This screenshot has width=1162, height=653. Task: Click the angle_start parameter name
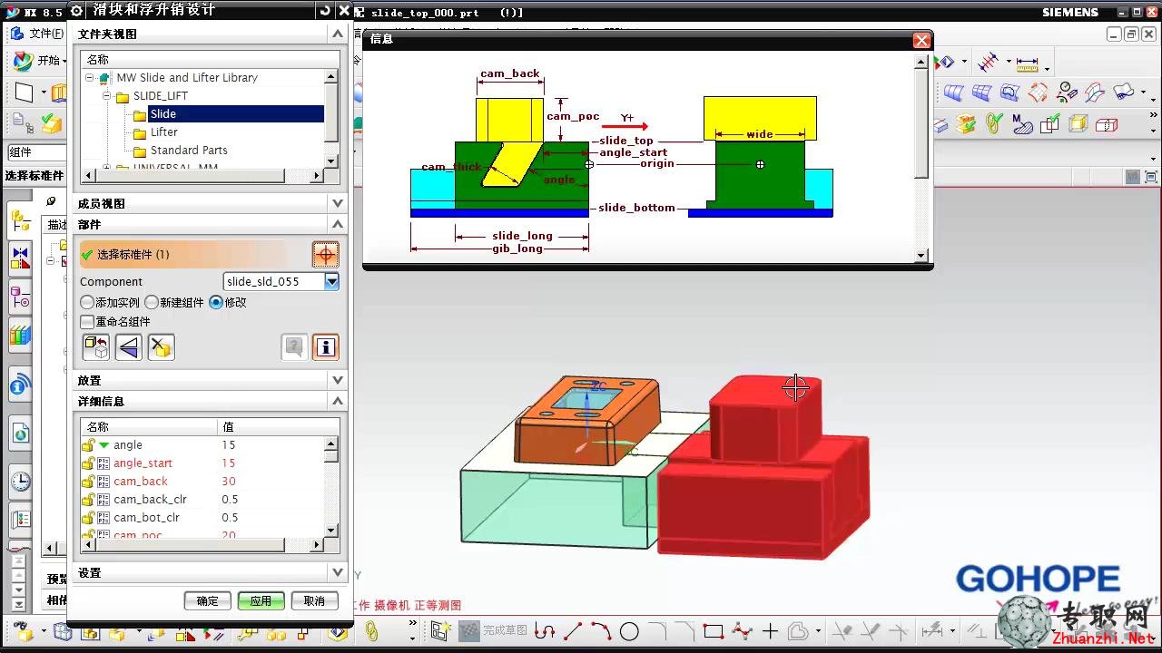pos(143,463)
